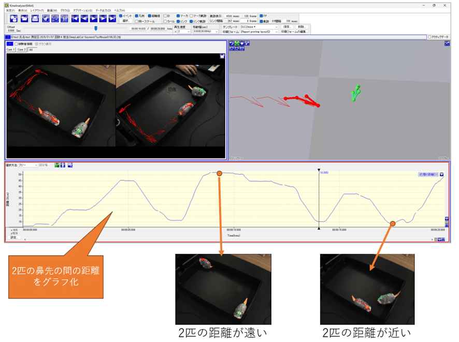The width and height of the screenshot is (459, 342).
Task: Open the 表示(V) menu
Action: click(23, 10)
